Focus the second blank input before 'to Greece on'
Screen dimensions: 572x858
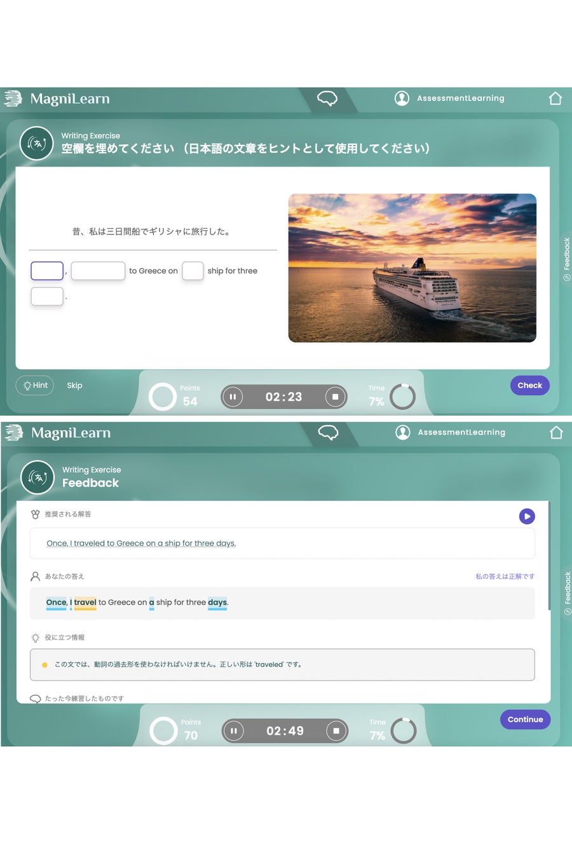[98, 271]
